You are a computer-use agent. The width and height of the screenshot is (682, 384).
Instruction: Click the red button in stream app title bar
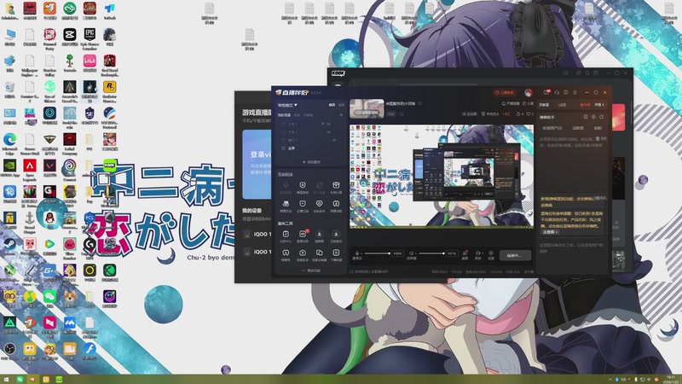[505, 92]
